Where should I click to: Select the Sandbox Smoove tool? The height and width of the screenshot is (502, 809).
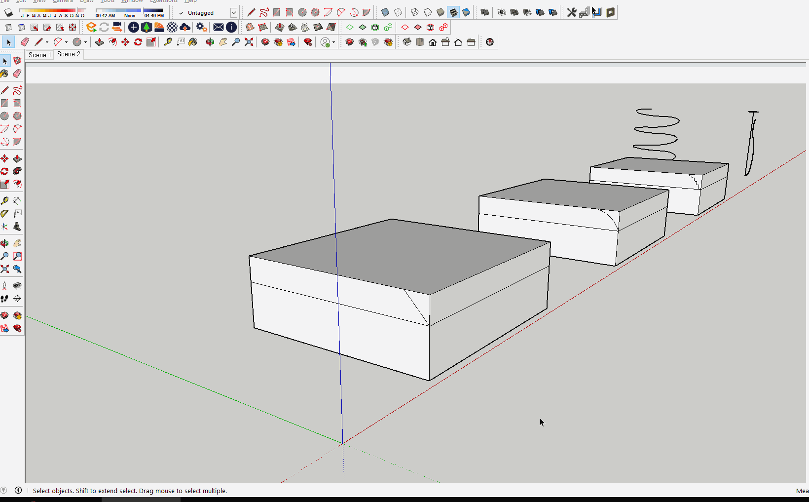(280, 27)
